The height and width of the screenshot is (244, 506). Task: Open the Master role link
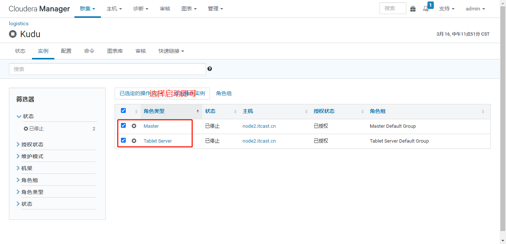pos(151,126)
